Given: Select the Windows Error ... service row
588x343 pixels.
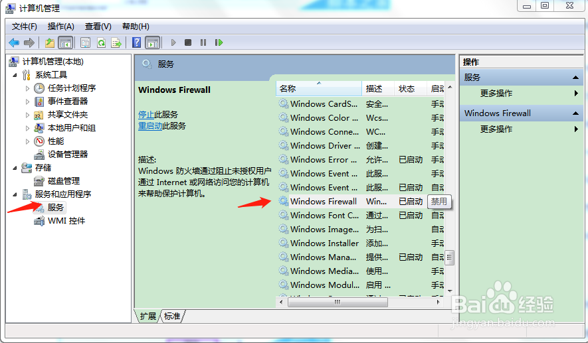Looking at the screenshot, I should coord(361,159).
